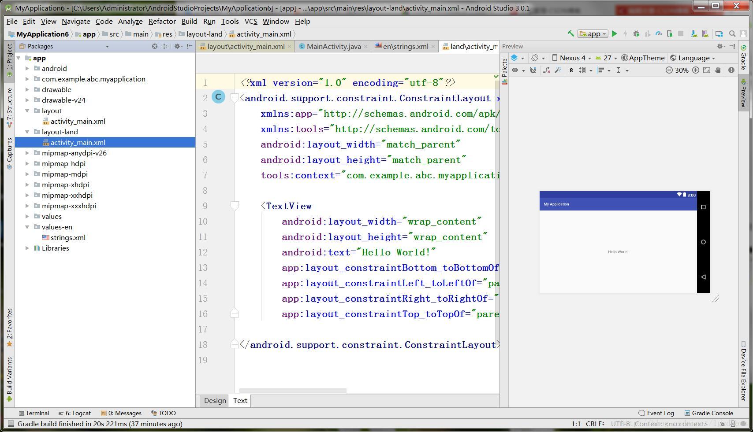
Task: Toggle the Build Variants side panel
Action: pyautogui.click(x=9, y=380)
